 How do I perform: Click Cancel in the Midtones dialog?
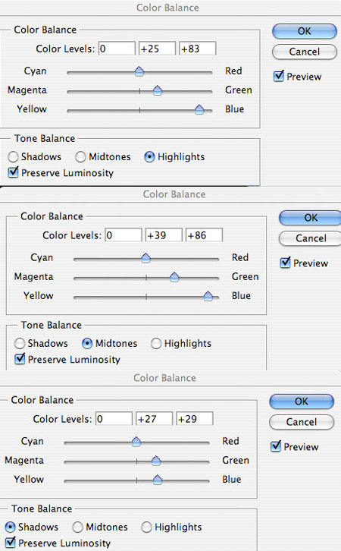(310, 238)
